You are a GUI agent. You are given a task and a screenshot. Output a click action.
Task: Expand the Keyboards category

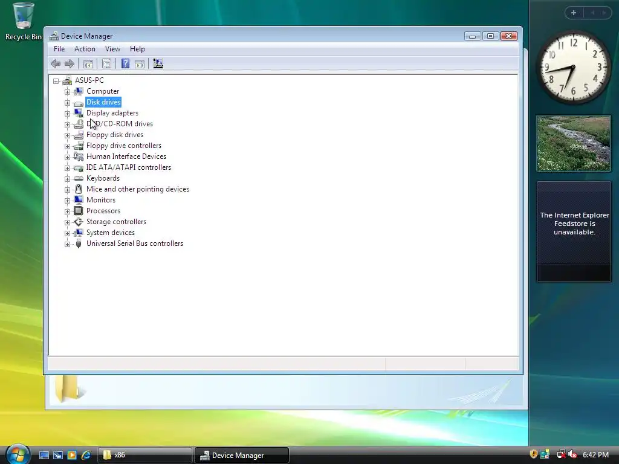click(68, 179)
